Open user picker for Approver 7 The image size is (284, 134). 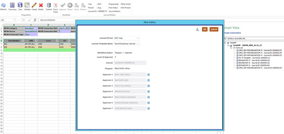148,108
